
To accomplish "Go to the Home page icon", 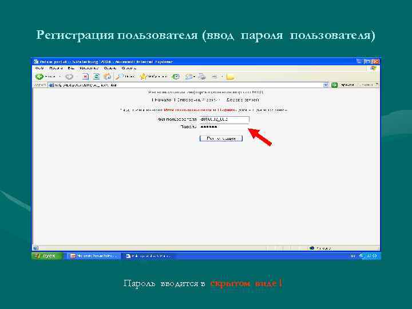I will coord(107,77).
